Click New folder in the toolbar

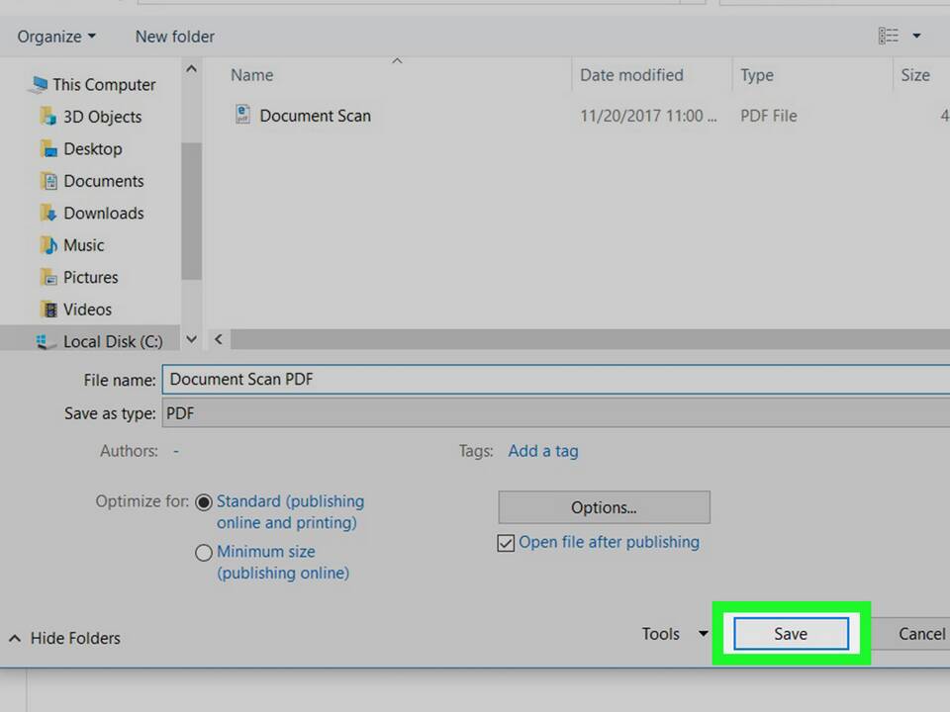(175, 37)
